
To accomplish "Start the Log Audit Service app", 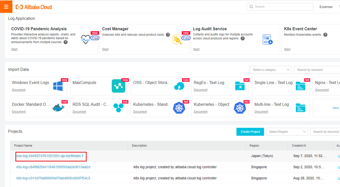I will [196, 49].
